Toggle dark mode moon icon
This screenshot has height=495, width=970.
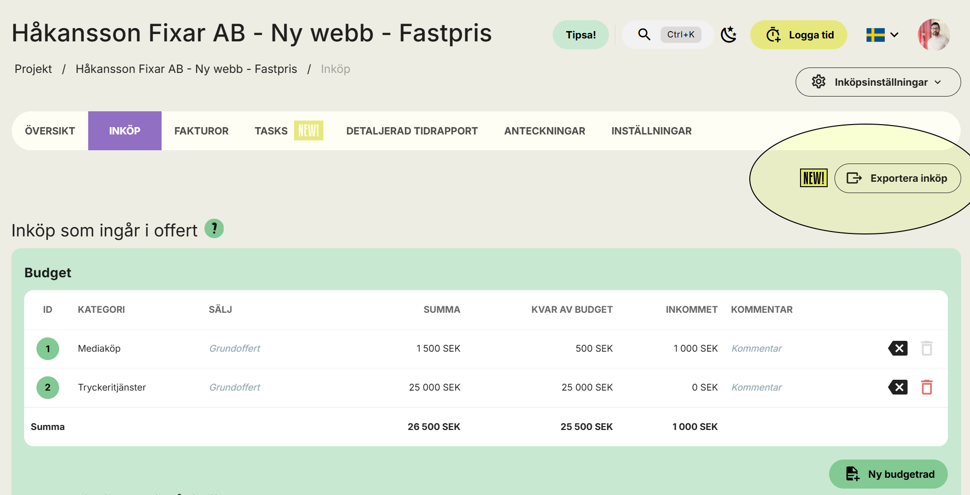(729, 34)
